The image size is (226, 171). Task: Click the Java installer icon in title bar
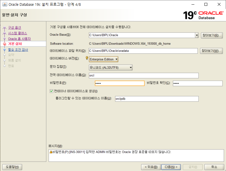pos(5,4)
